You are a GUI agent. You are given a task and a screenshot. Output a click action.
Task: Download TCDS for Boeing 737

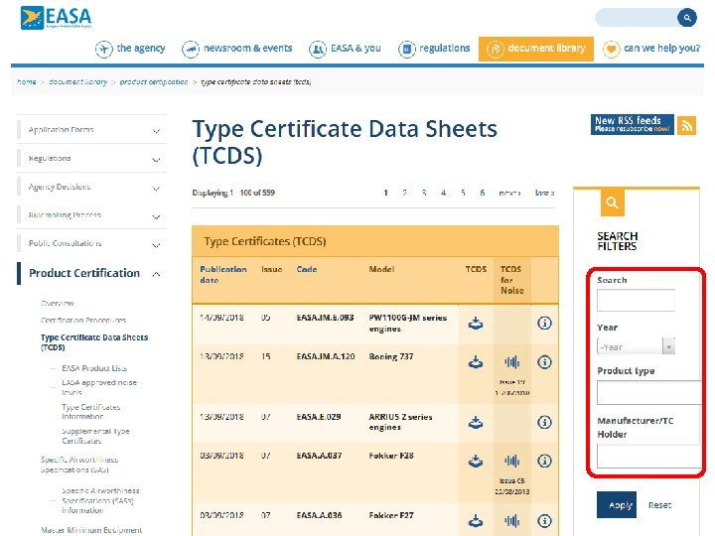(x=476, y=362)
